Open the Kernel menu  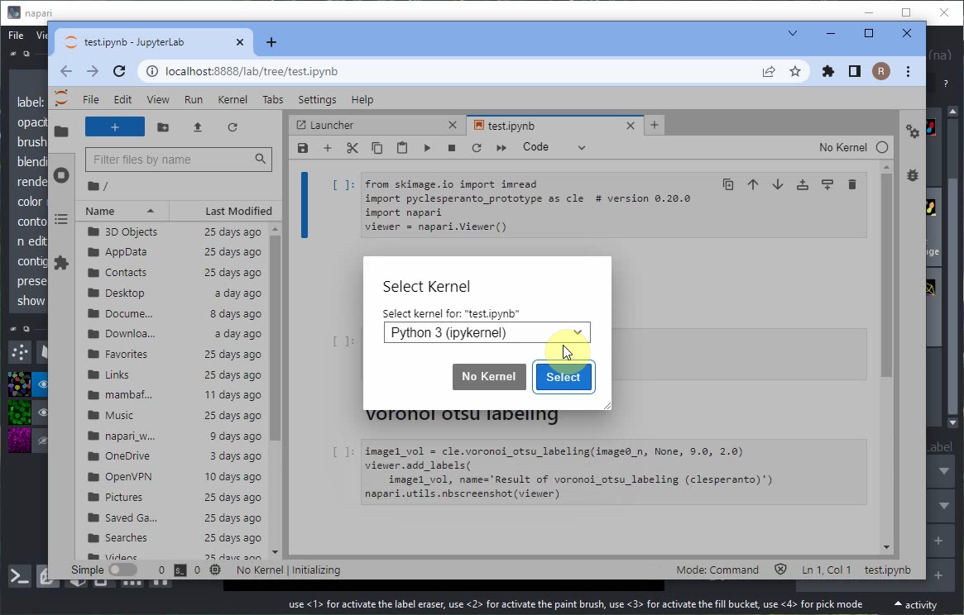tap(233, 99)
